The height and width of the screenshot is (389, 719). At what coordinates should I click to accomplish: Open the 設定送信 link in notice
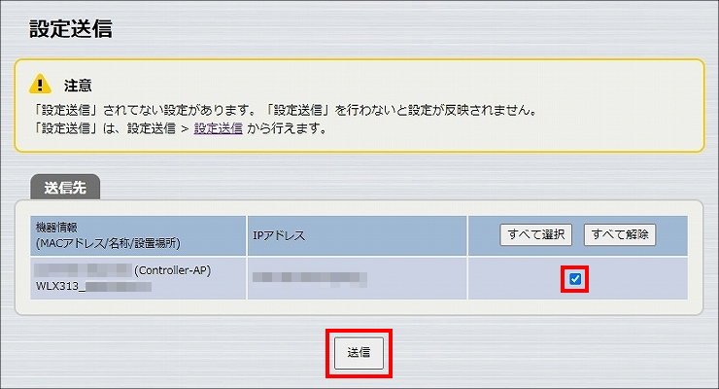(x=219, y=128)
